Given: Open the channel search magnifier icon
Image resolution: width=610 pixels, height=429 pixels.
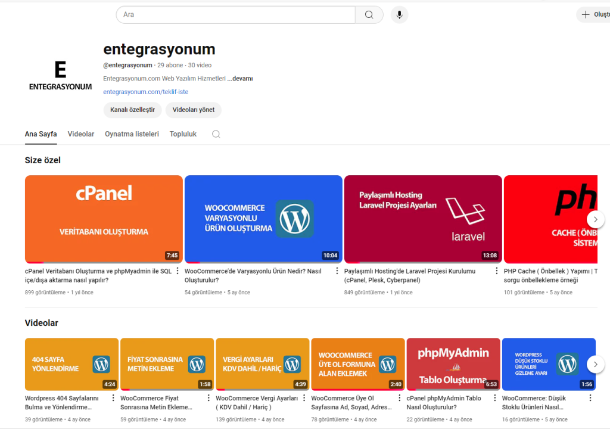Looking at the screenshot, I should click(216, 134).
